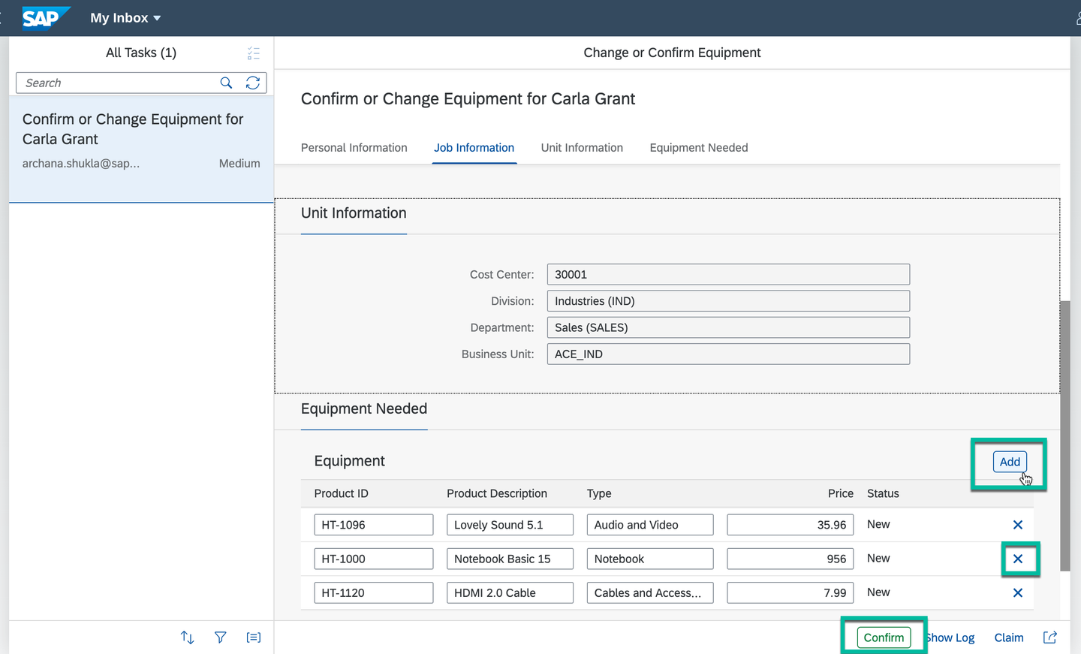
Task: Open sort options for the task list
Action: tap(188, 637)
